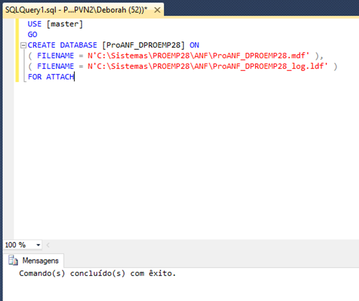Click the GO statement

pos(33,35)
